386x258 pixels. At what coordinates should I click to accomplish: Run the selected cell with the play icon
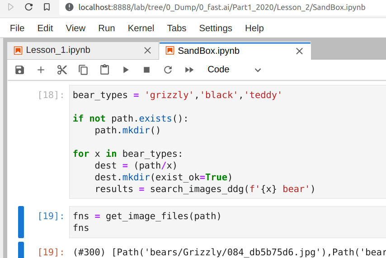126,70
